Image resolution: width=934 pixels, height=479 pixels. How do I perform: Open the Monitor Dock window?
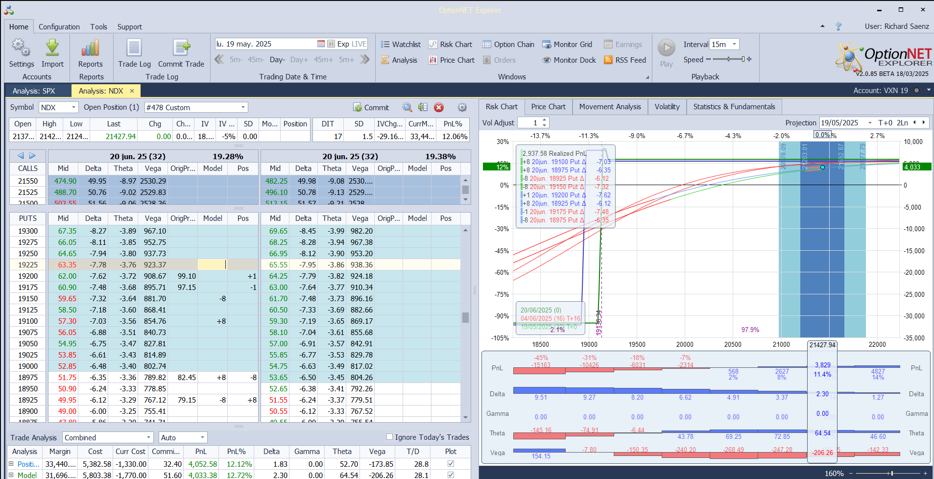[x=569, y=60]
